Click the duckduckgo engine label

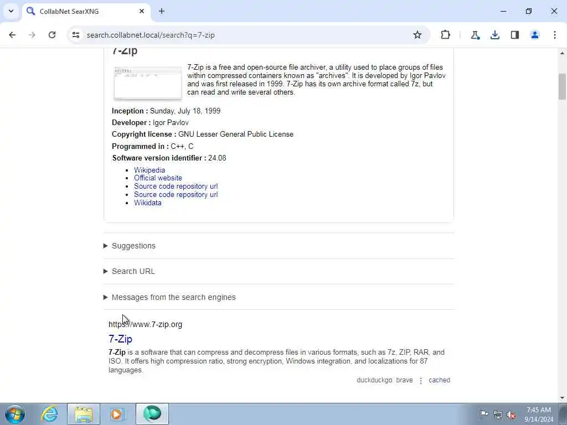pos(374,380)
